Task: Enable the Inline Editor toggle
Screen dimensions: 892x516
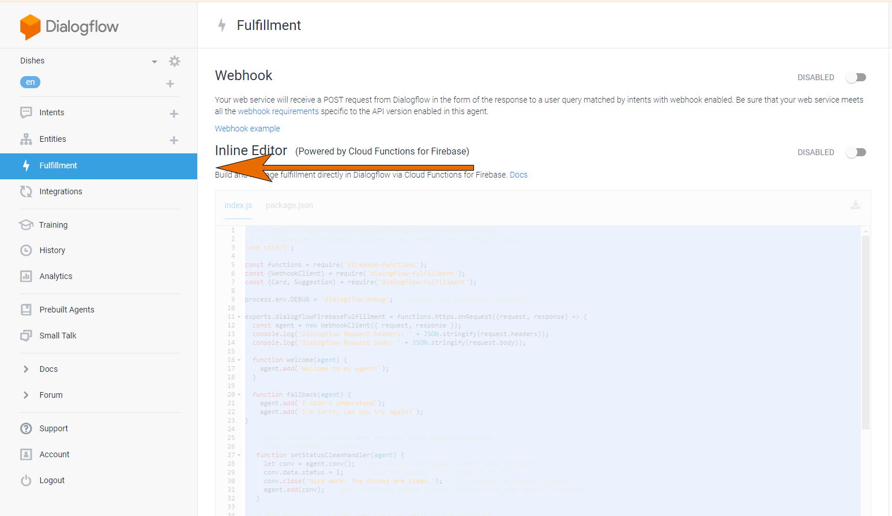Action: click(x=856, y=152)
